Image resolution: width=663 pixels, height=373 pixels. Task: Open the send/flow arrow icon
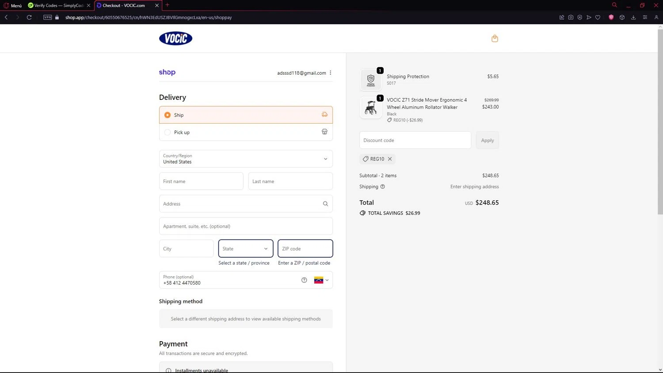[589, 17]
